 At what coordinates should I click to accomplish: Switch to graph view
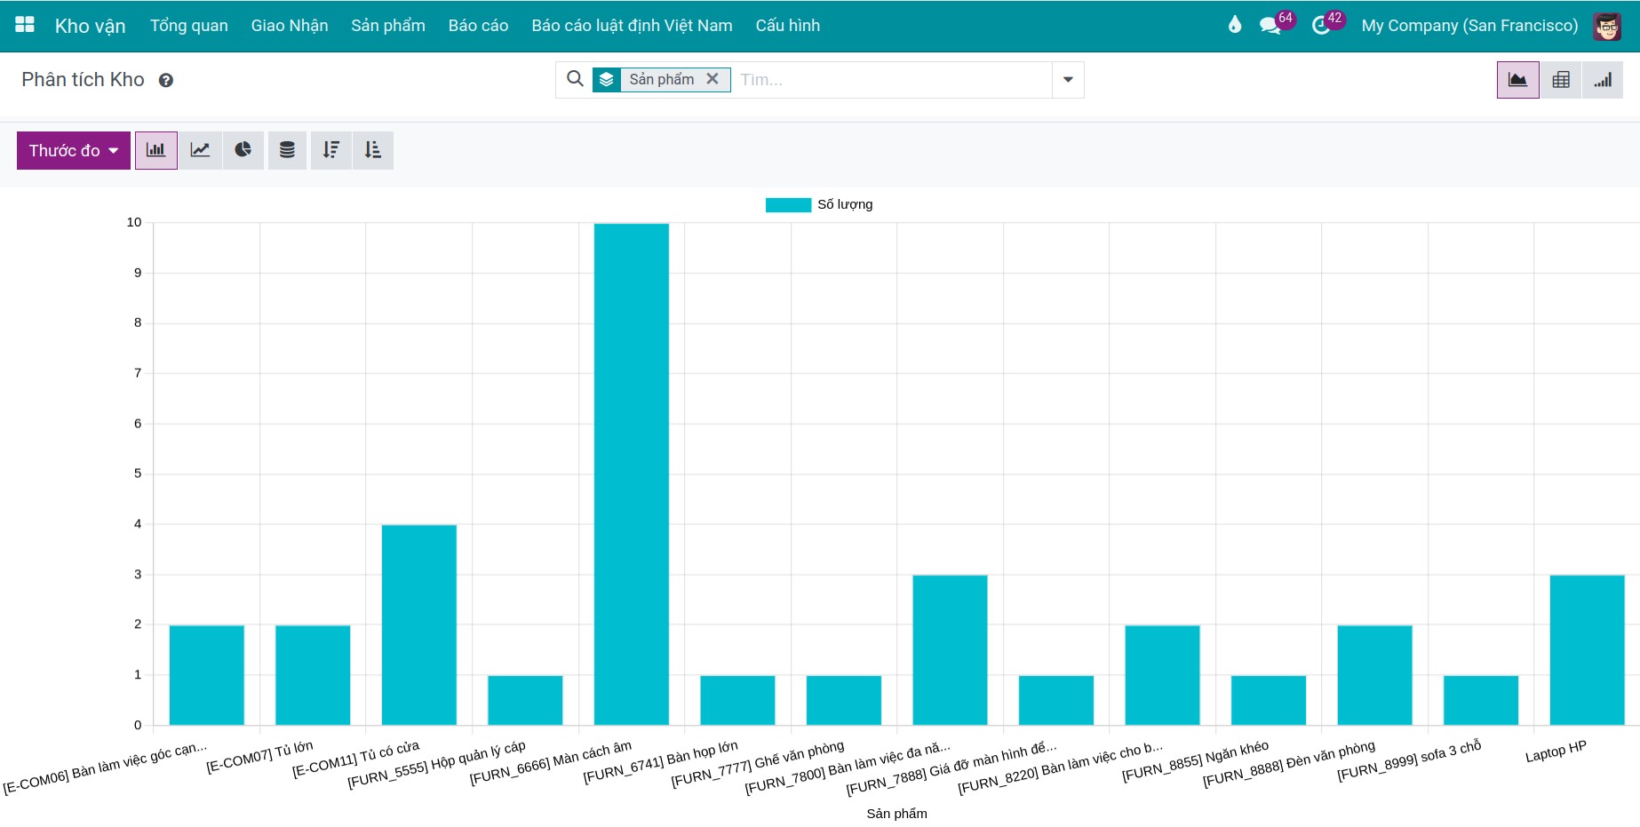1517,80
